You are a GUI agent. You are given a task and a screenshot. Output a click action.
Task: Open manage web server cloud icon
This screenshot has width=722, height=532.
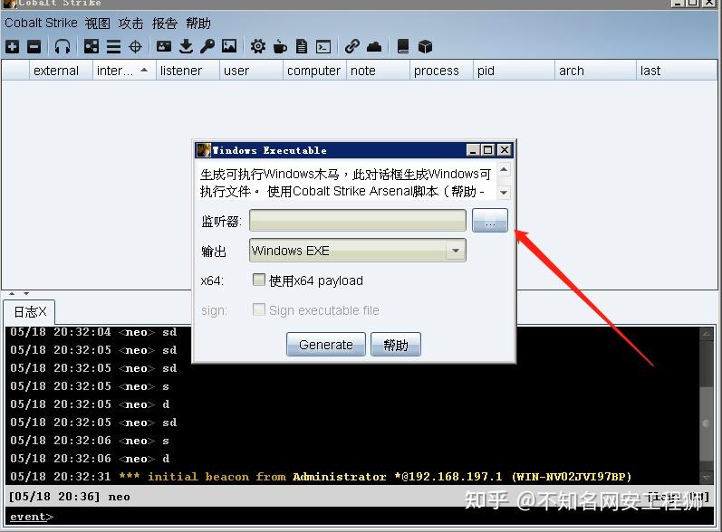pos(374,46)
